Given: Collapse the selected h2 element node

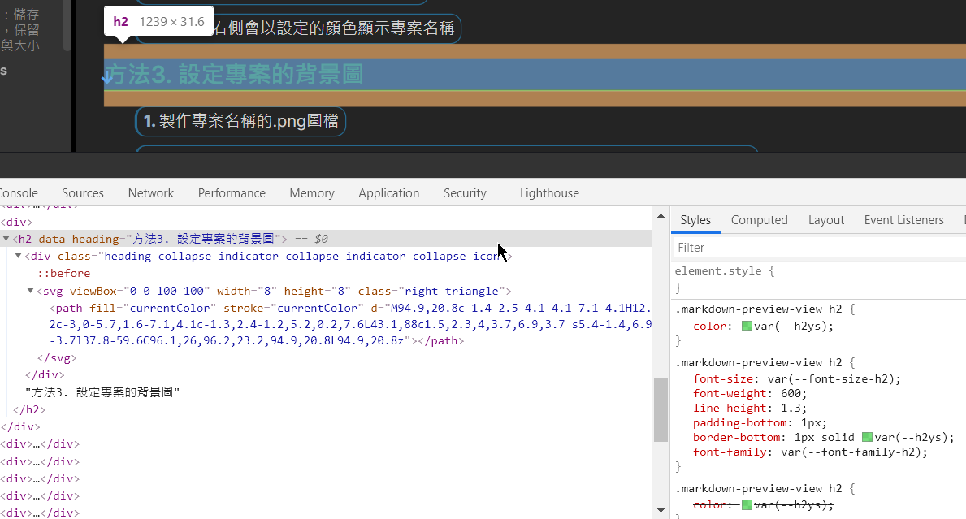Looking at the screenshot, I should click(6, 238).
